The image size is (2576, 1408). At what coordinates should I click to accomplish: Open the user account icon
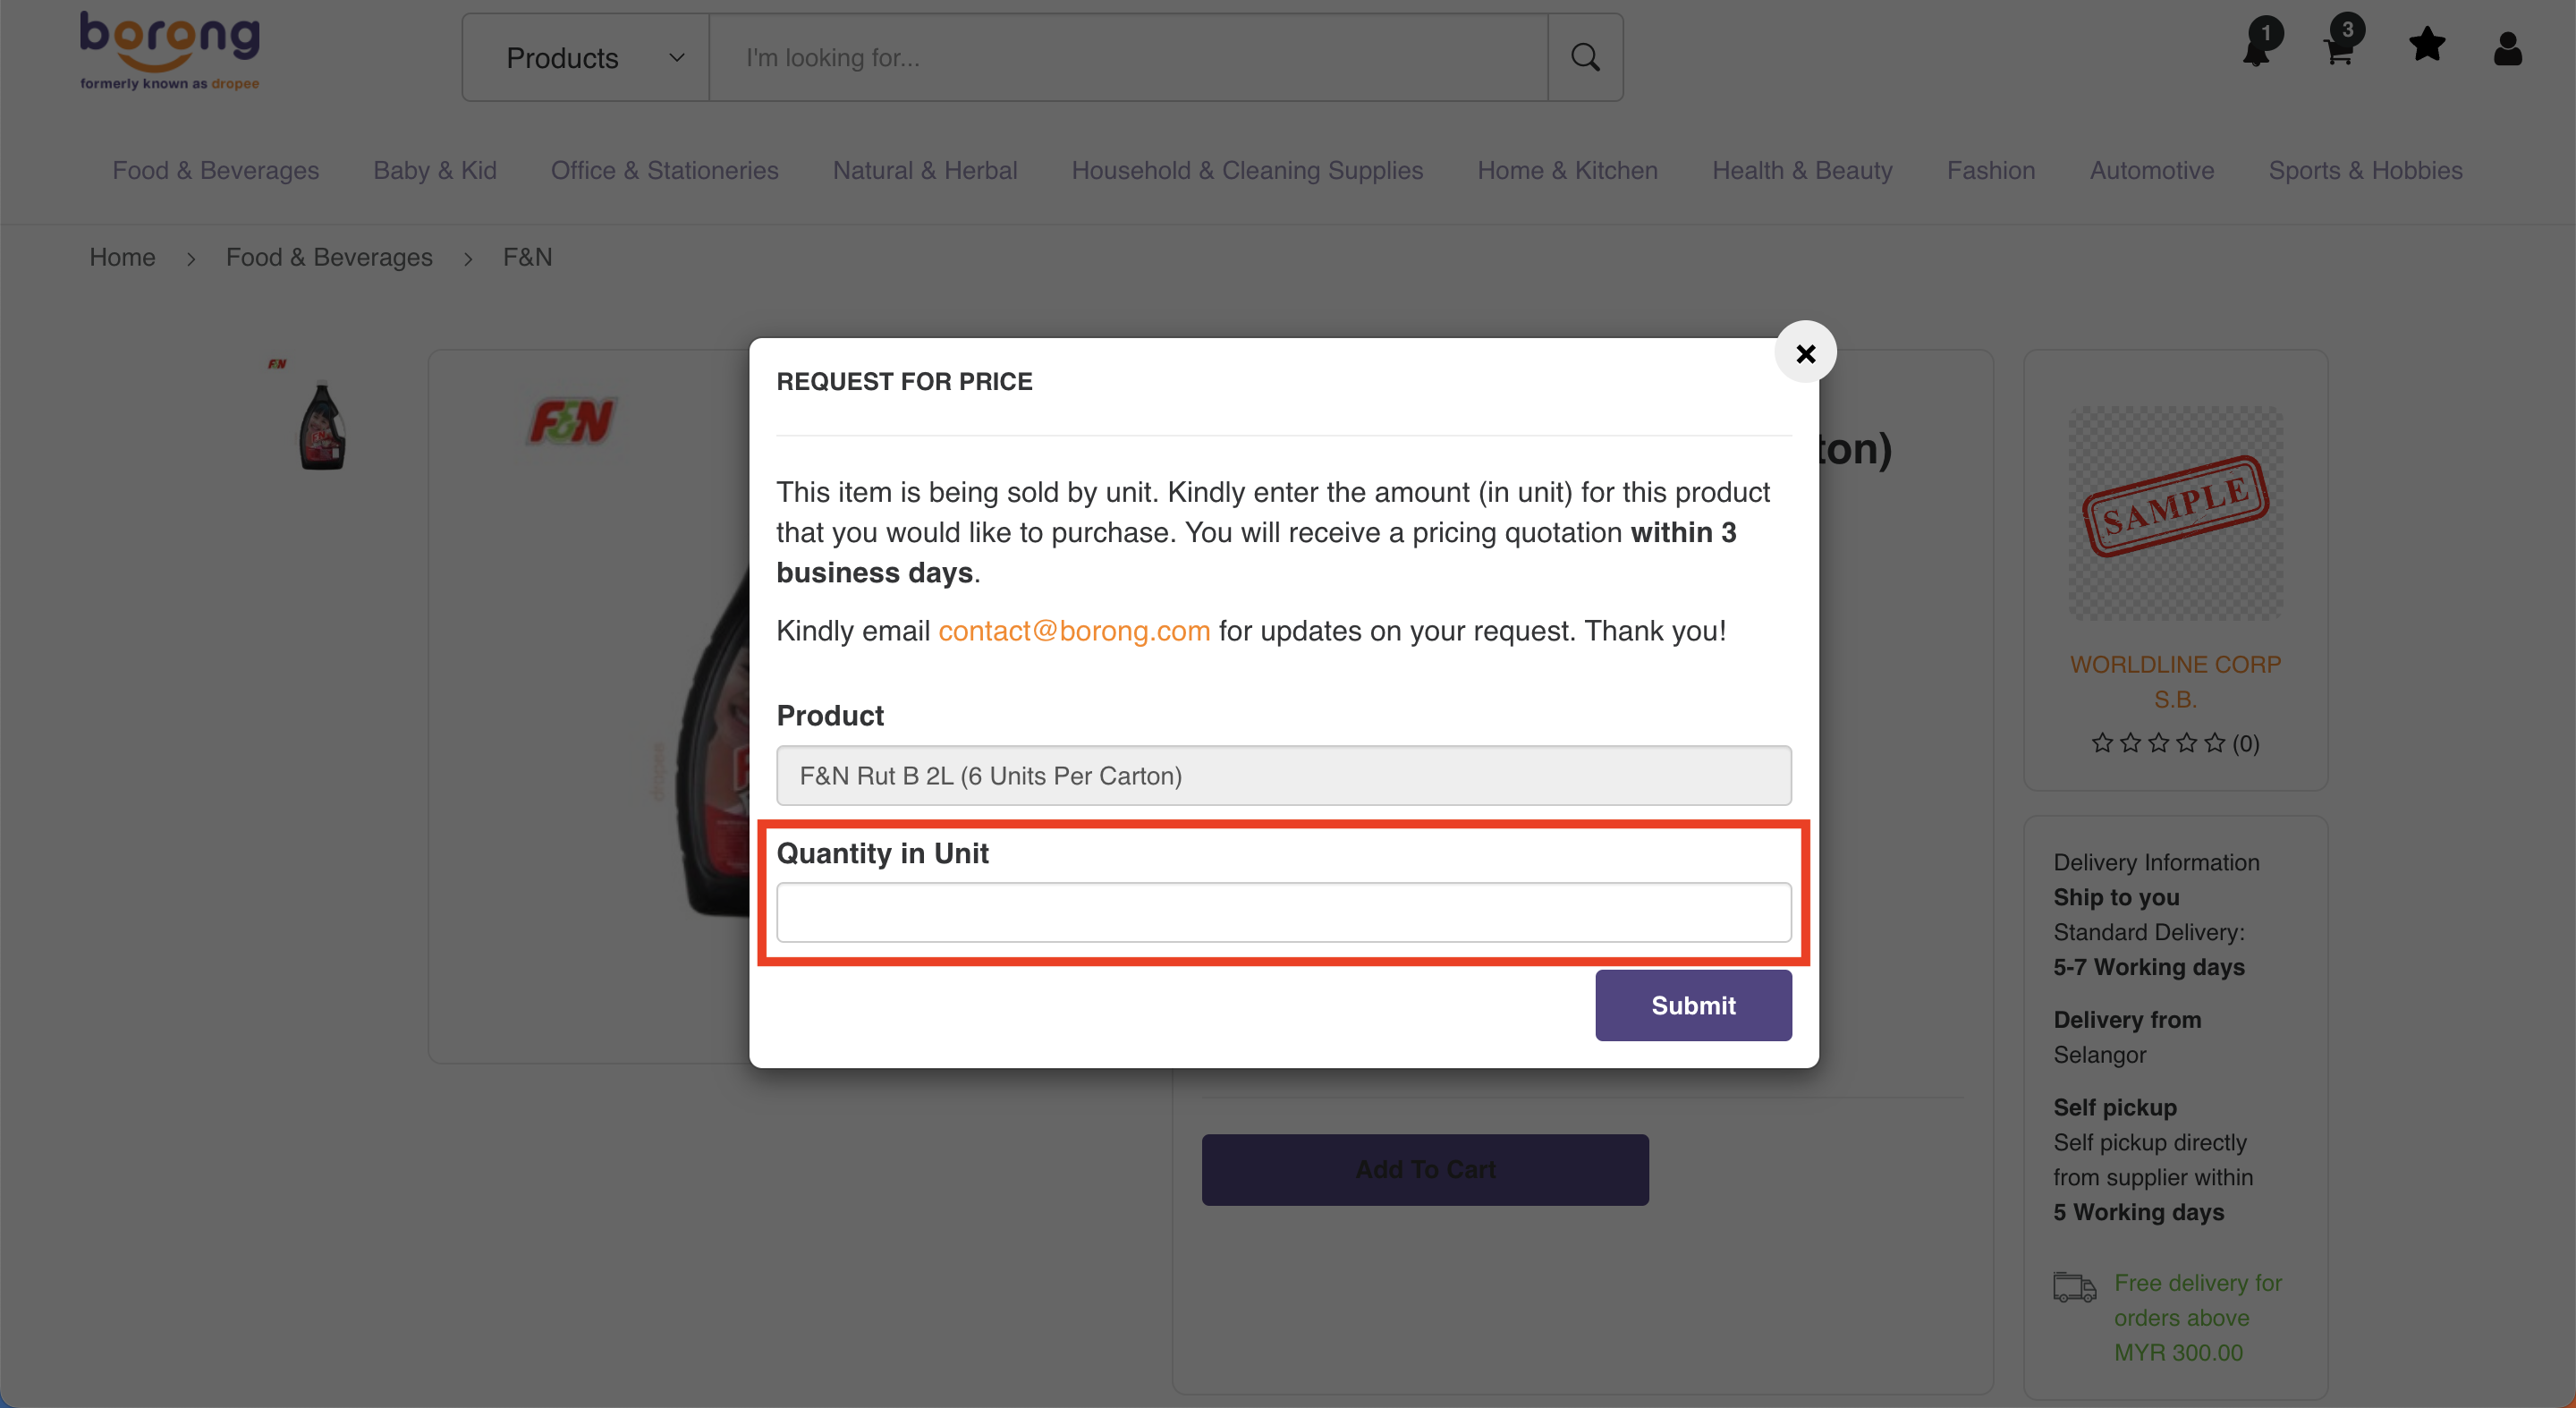click(2507, 47)
